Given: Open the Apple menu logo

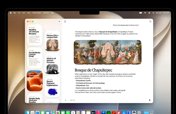Looking at the screenshot, I should click(11, 13).
